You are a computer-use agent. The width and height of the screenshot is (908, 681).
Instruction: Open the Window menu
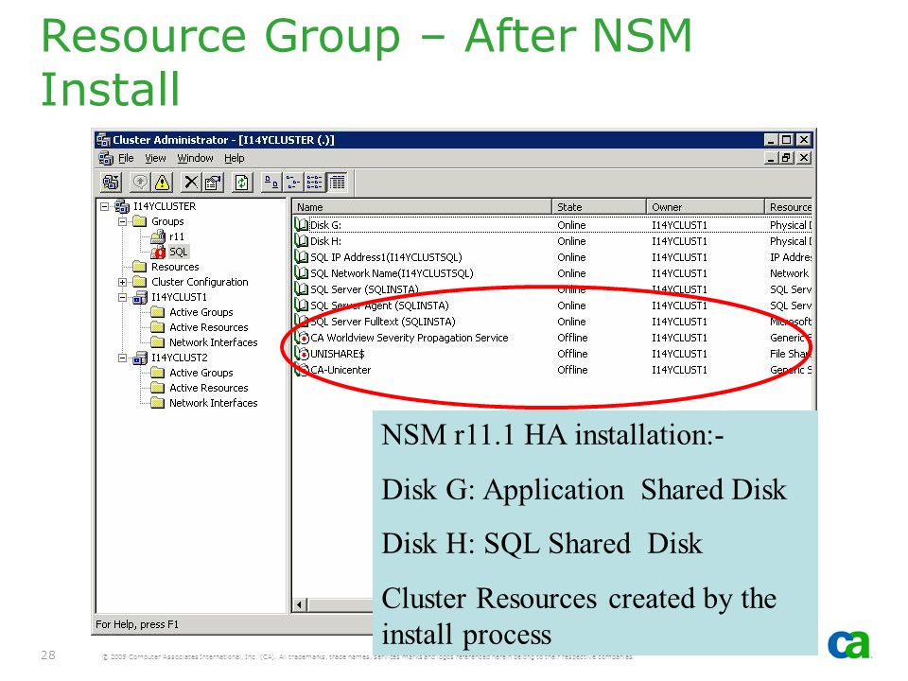[195, 158]
